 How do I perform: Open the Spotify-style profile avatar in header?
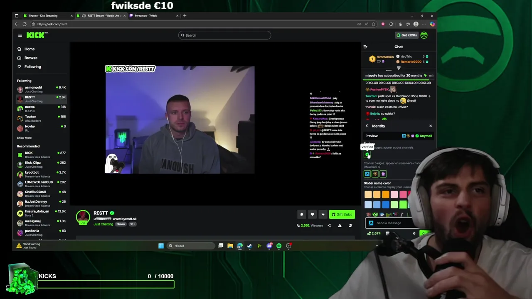pyautogui.click(x=424, y=35)
